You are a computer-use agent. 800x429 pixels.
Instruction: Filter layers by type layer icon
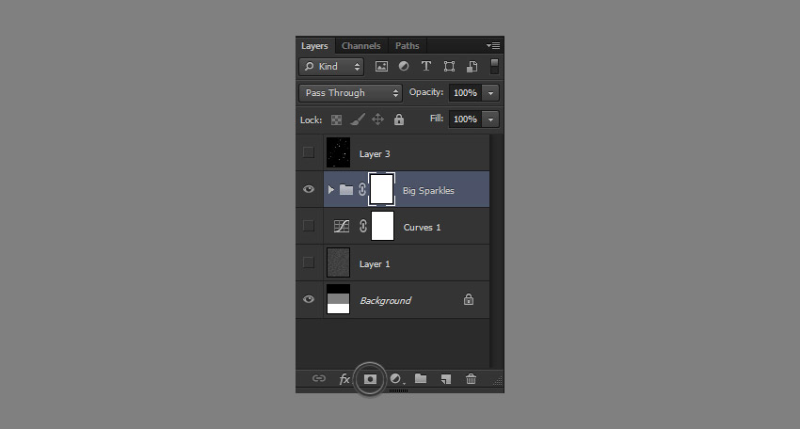pyautogui.click(x=426, y=66)
